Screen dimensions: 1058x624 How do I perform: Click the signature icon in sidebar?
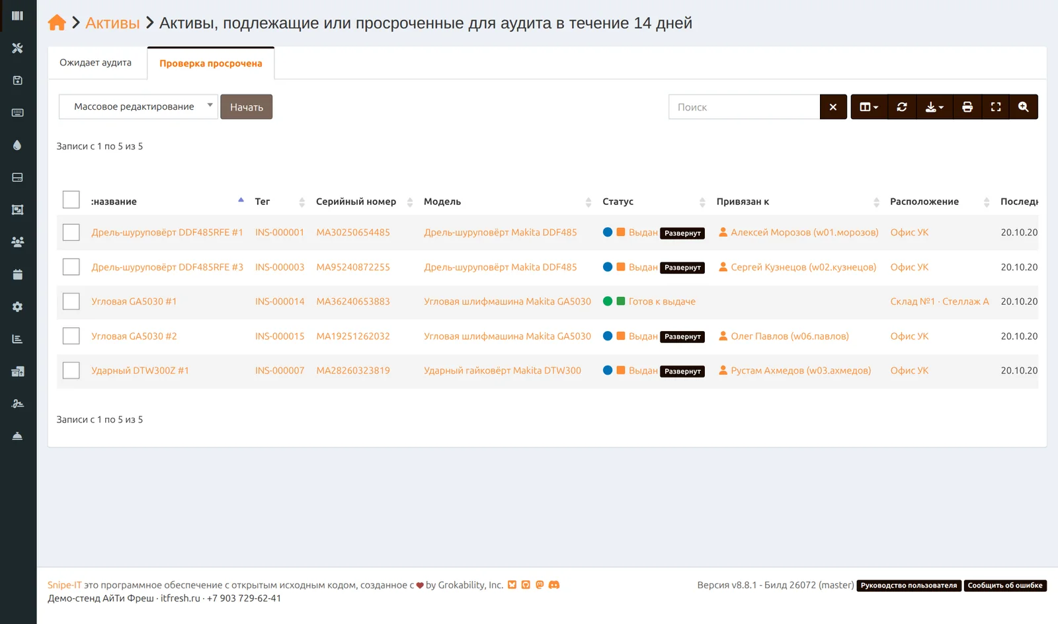coord(18,404)
